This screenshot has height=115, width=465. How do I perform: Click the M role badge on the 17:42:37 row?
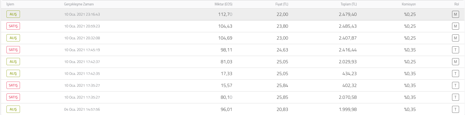click(x=455, y=62)
